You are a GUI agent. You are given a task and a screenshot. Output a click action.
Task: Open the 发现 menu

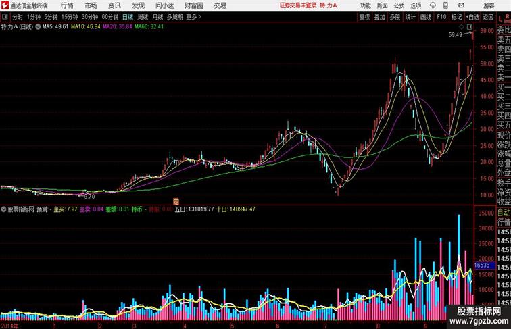[138, 5]
